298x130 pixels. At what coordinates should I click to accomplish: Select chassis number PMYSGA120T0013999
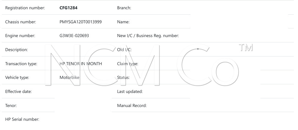[81, 22]
